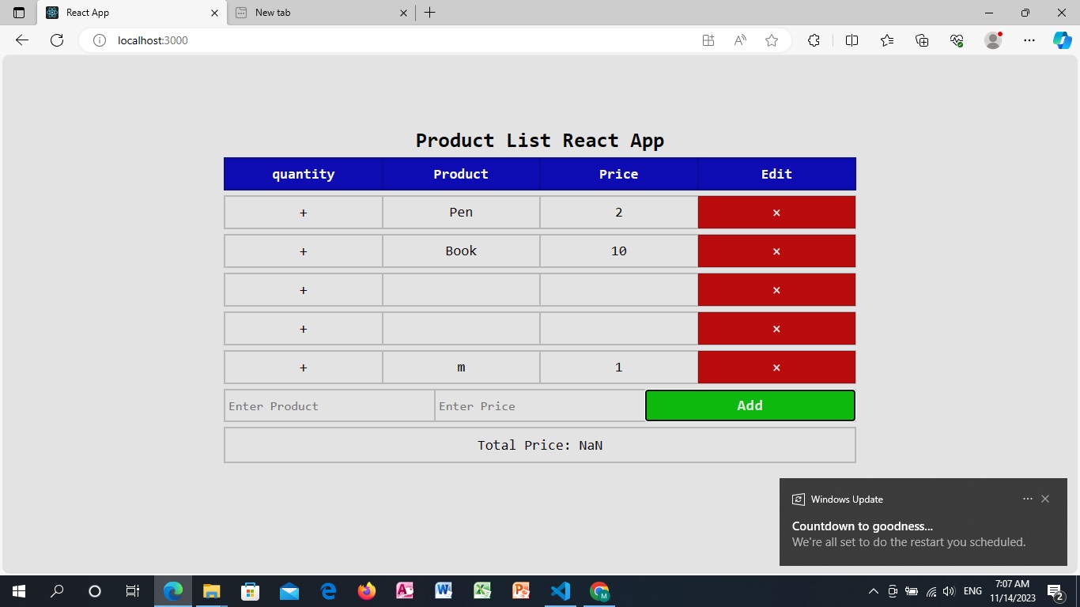This screenshot has width=1080, height=607.
Task: Open a new browser tab with plus button
Action: coord(430,13)
